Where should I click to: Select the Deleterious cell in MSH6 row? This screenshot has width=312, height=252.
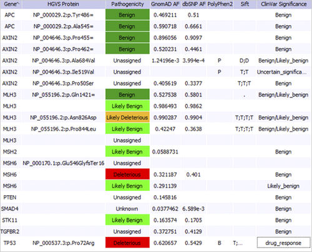coord(127,174)
